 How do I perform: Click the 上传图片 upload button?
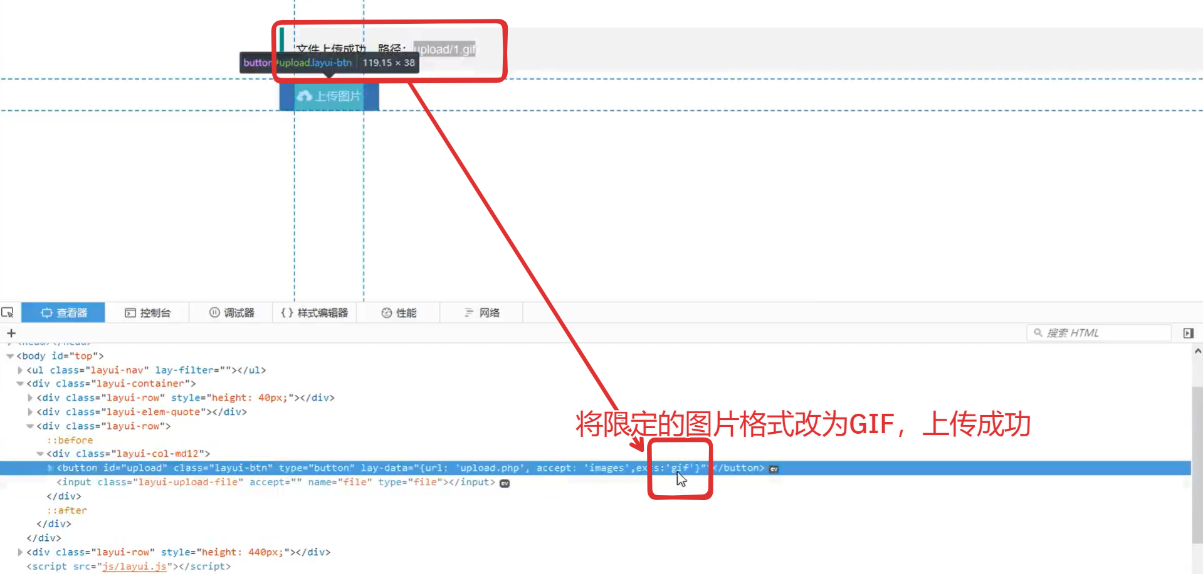pyautogui.click(x=329, y=96)
